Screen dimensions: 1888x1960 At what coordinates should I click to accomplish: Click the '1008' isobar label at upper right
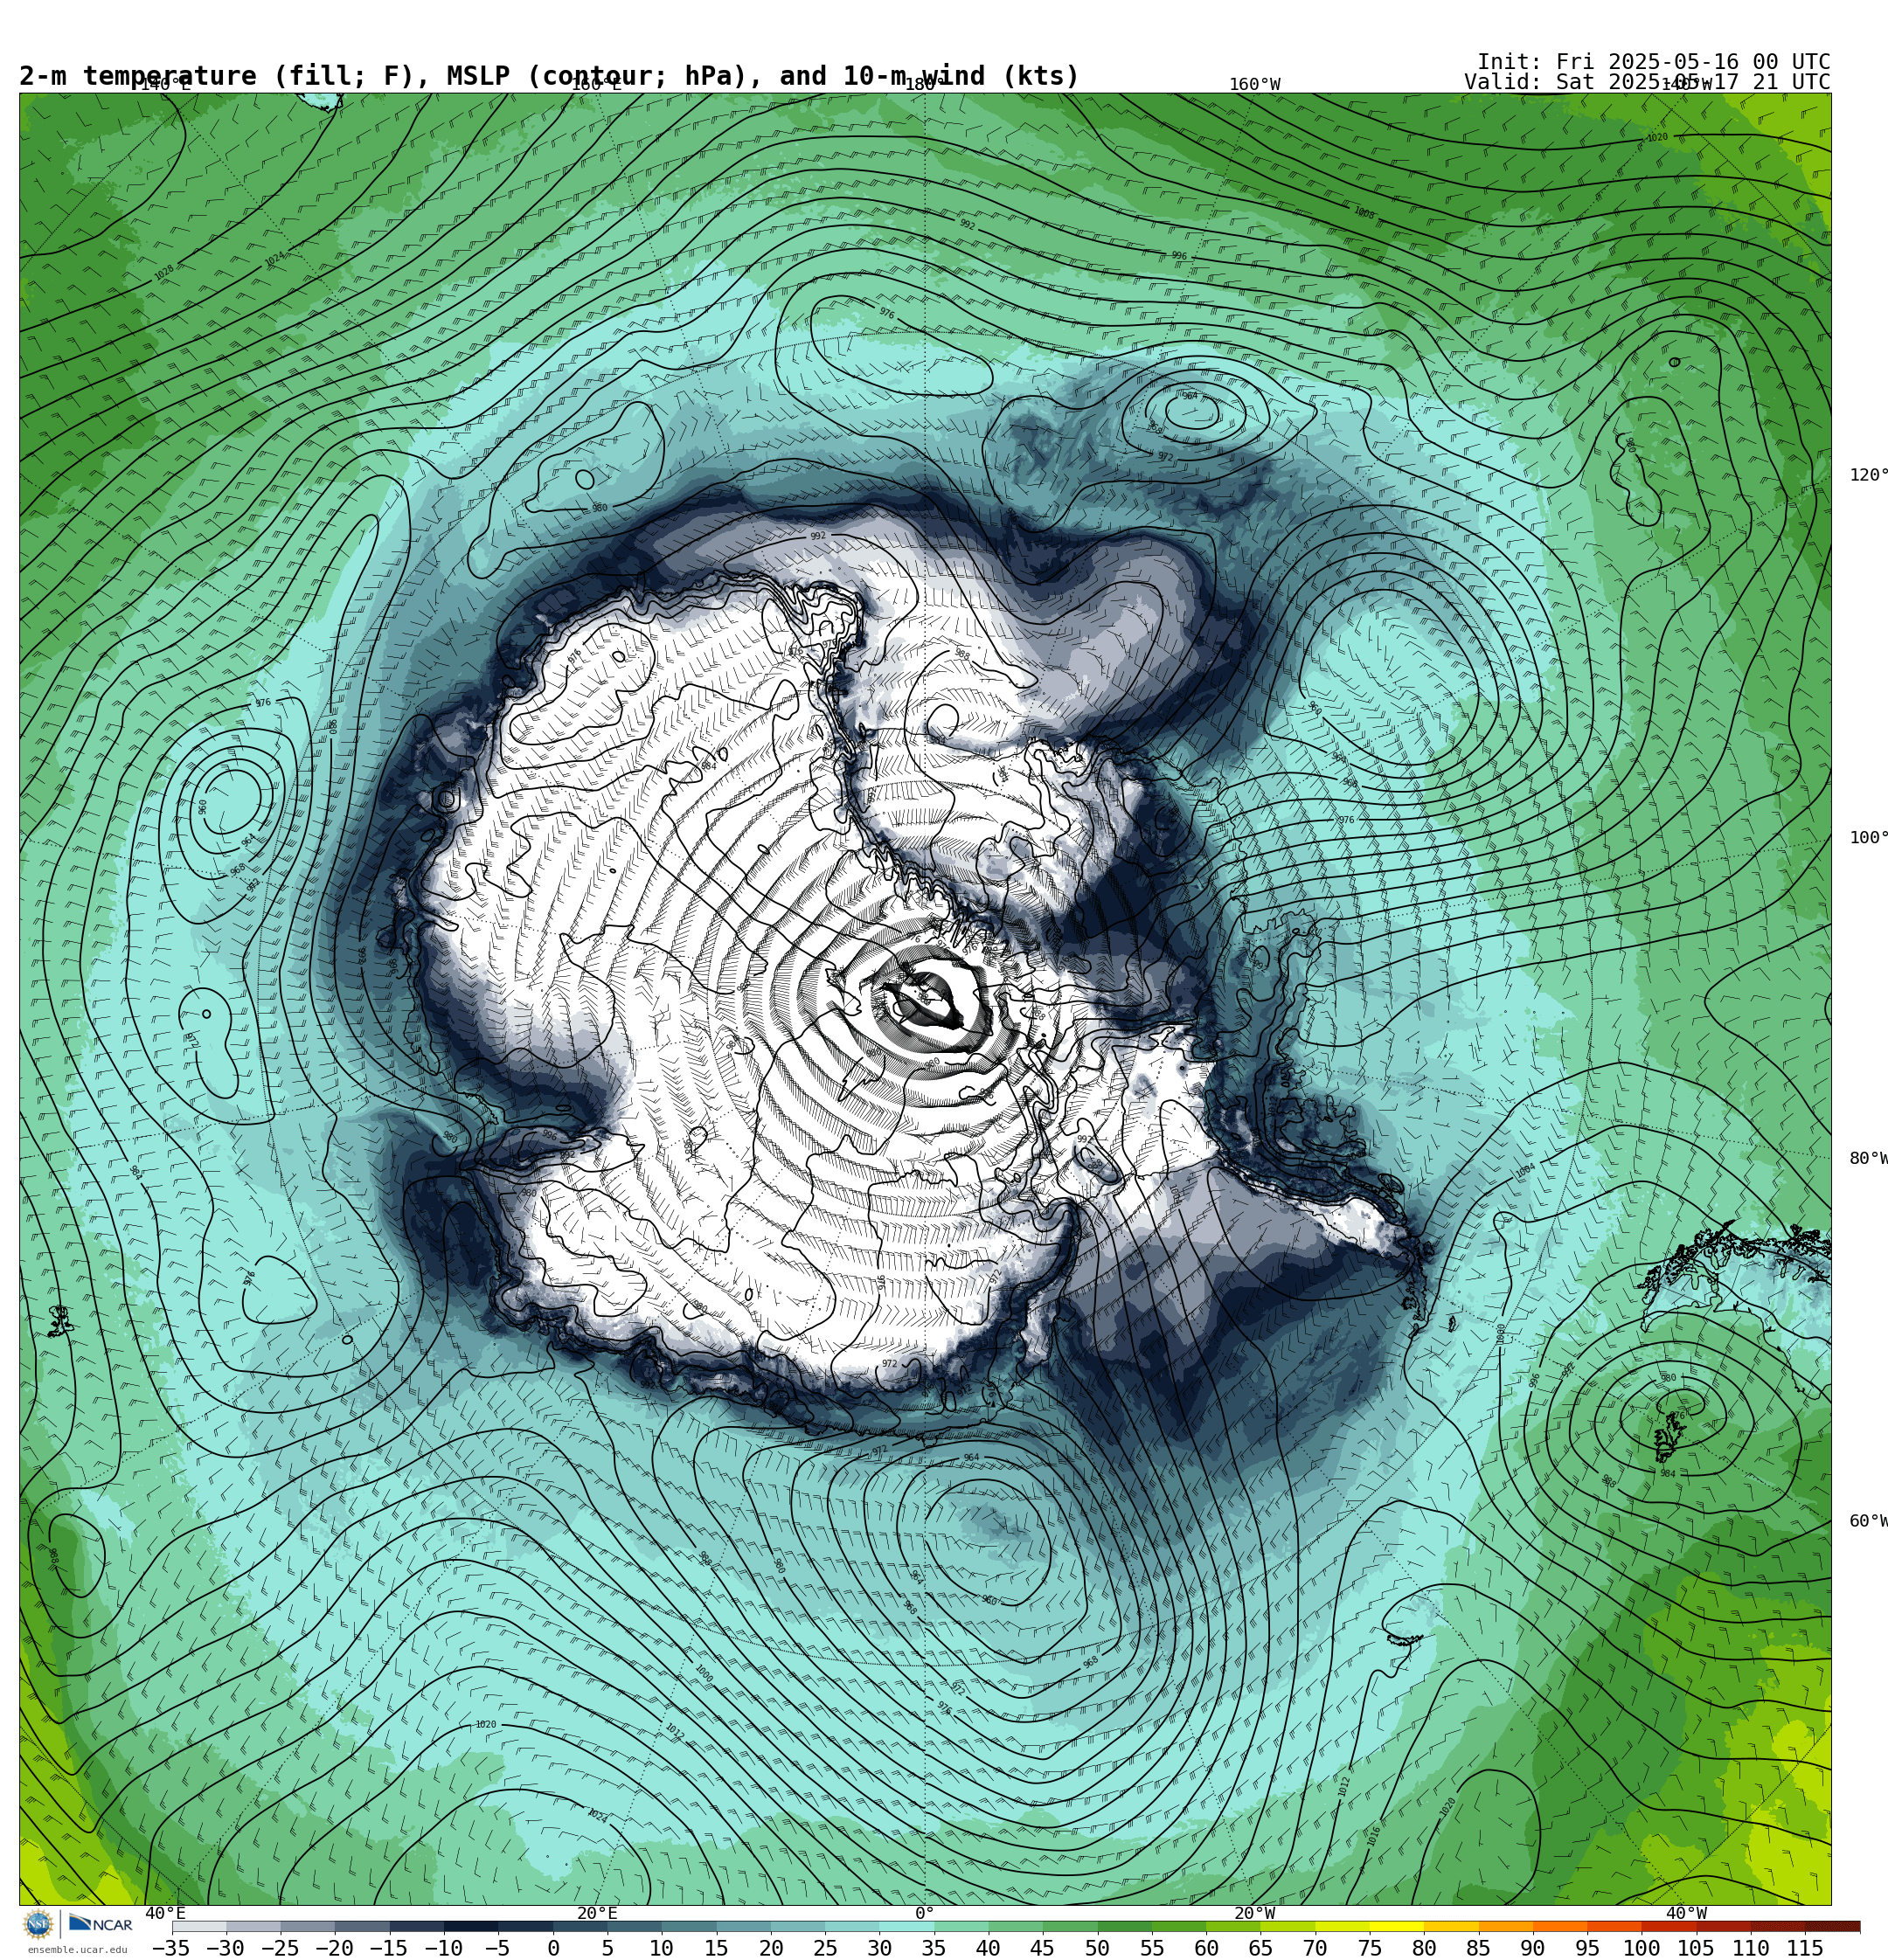click(x=1364, y=213)
